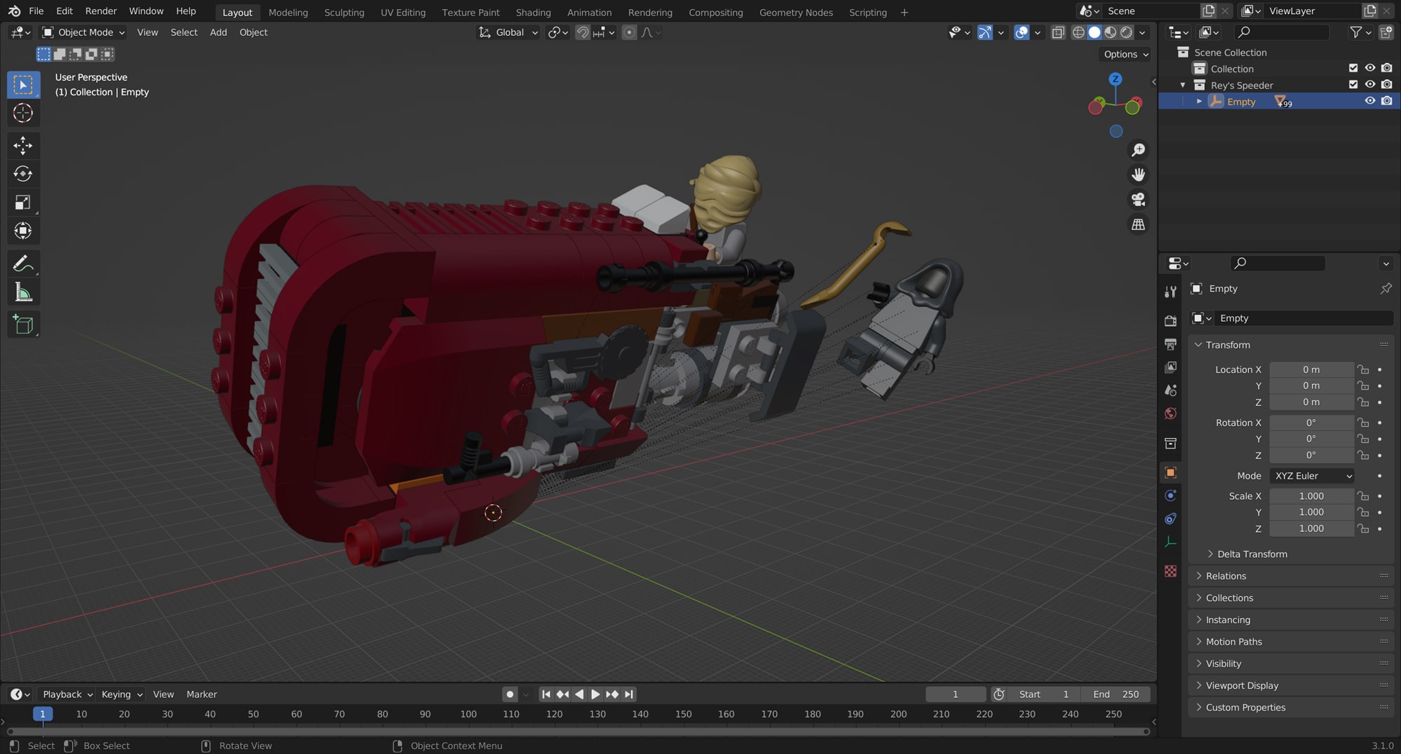Select the Move tool
Screen dimensions: 1401x754
(23, 146)
